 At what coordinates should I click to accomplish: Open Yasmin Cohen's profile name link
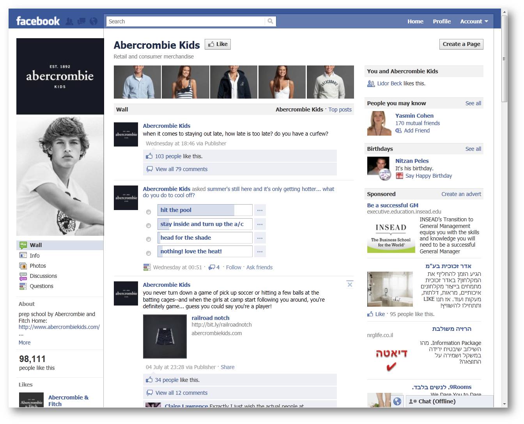pos(414,116)
